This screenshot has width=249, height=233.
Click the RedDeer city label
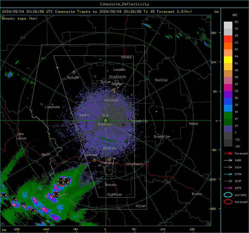(x=117, y=84)
